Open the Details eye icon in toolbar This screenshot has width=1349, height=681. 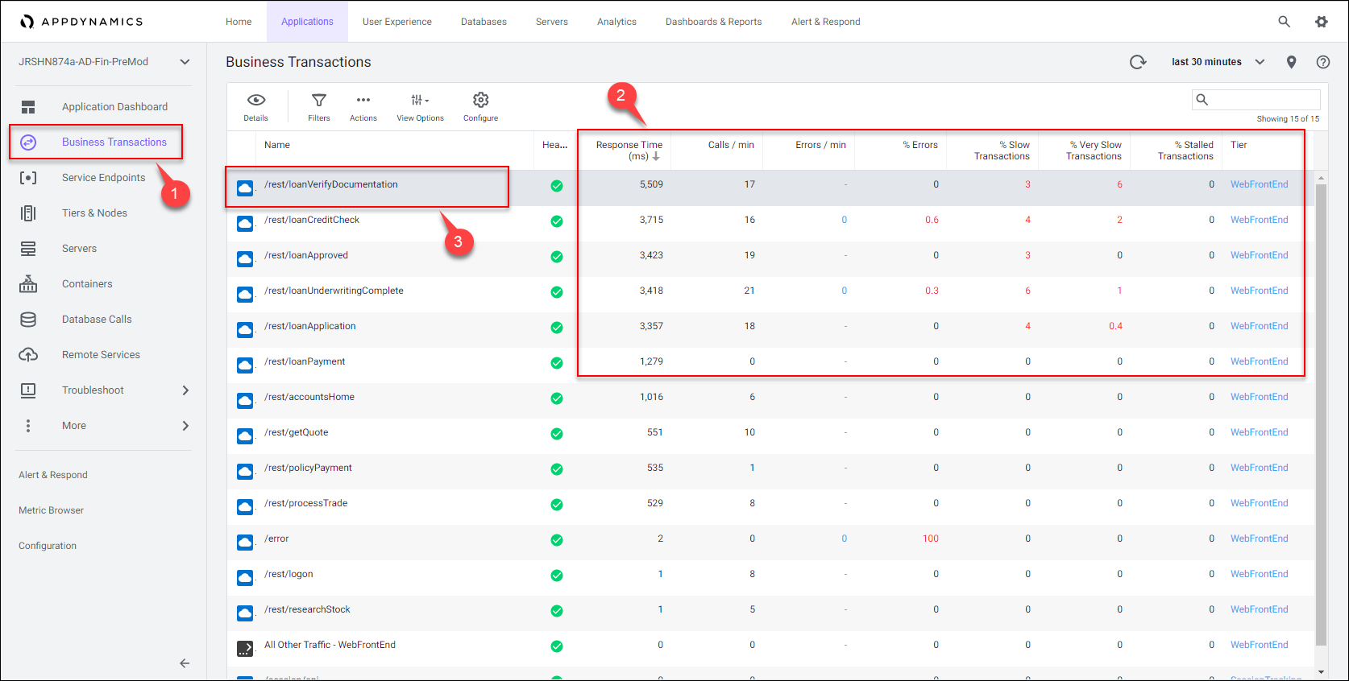255,105
